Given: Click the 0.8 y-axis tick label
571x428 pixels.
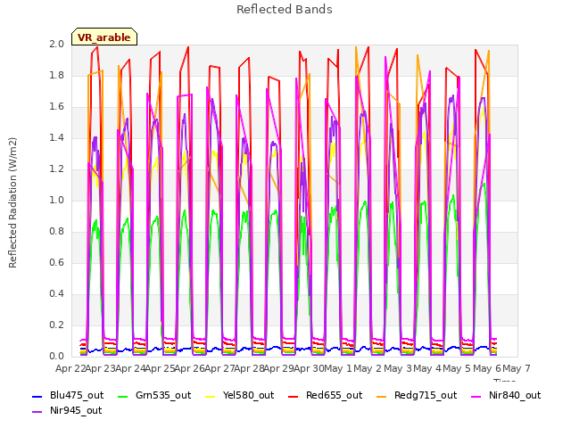Looking at the screenshot, I should [57, 232].
